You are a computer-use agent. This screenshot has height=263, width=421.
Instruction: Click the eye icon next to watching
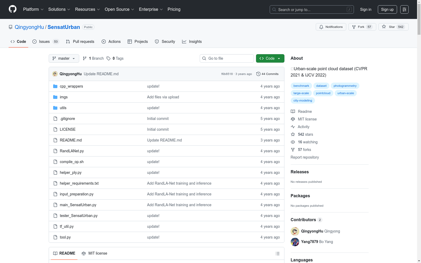click(293, 142)
